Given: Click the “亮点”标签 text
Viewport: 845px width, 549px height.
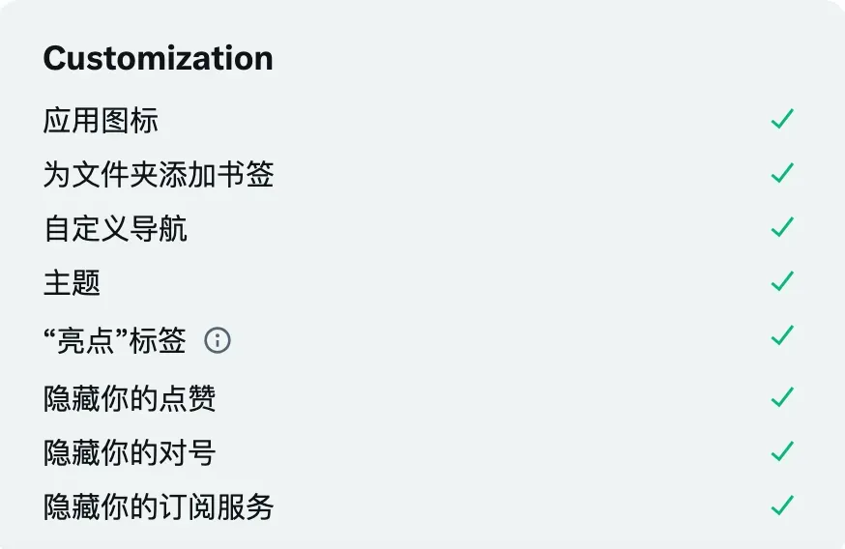Looking at the screenshot, I should point(114,340).
